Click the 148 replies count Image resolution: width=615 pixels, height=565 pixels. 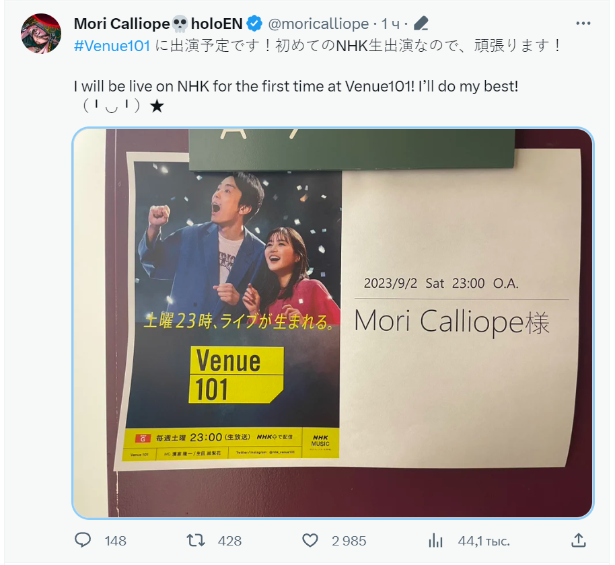point(115,541)
